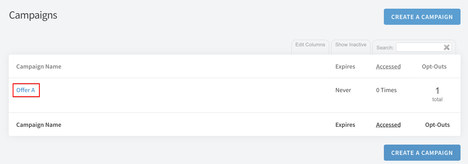This screenshot has height=164, width=468.
Task: Open the Offer A campaign link
Action: coord(26,90)
